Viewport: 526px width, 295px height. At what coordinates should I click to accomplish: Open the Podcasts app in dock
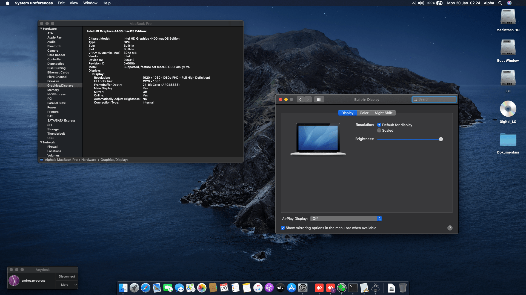(269, 288)
